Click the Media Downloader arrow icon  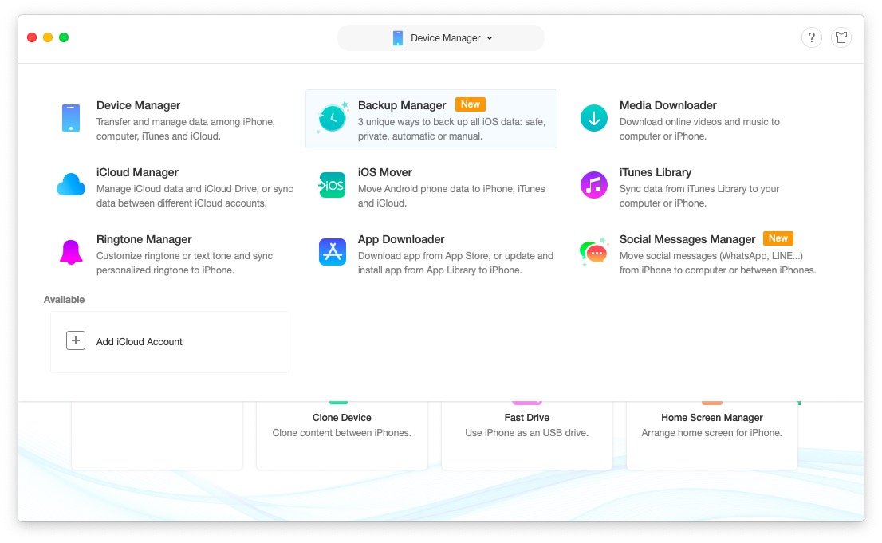594,118
